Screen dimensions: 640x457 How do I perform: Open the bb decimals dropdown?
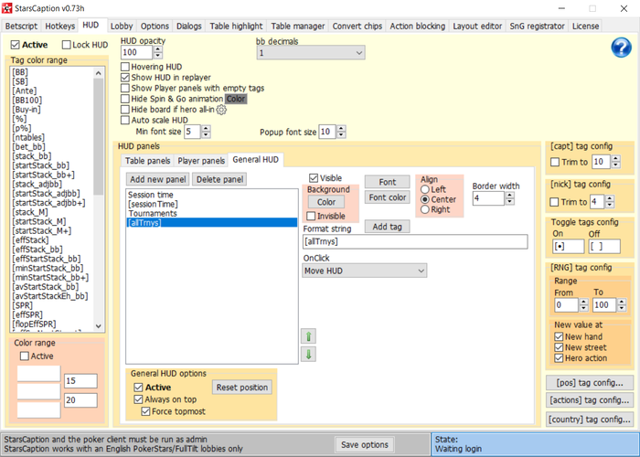[310, 53]
